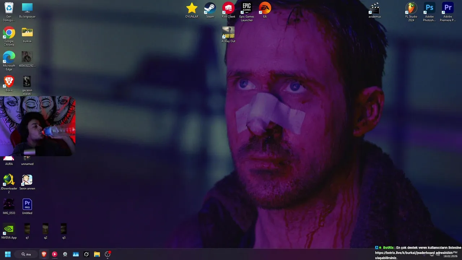Launch the avidemux shortcut
The height and width of the screenshot is (260, 462).
click(x=375, y=10)
